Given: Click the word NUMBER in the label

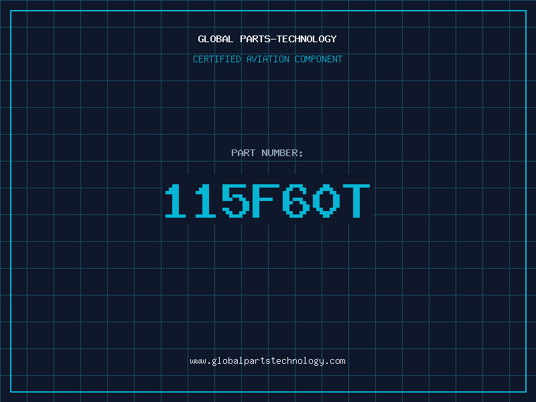Looking at the screenshot, I should (x=283, y=153).
